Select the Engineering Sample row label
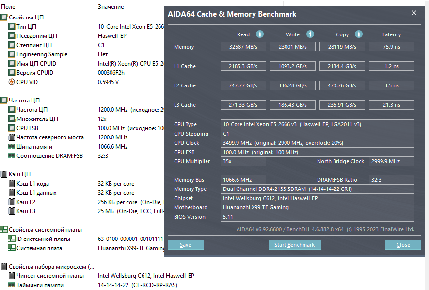Image resolution: width=429 pixels, height=290 pixels. [x=42, y=54]
